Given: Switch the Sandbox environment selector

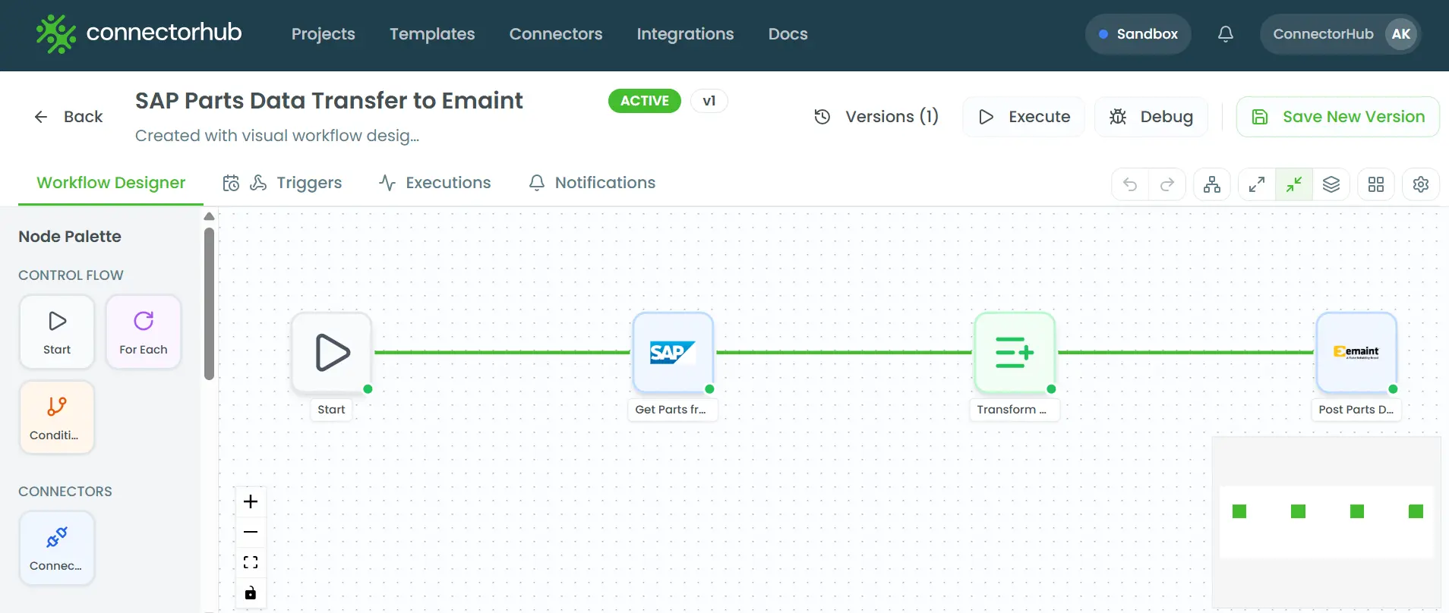Looking at the screenshot, I should pyautogui.click(x=1138, y=34).
